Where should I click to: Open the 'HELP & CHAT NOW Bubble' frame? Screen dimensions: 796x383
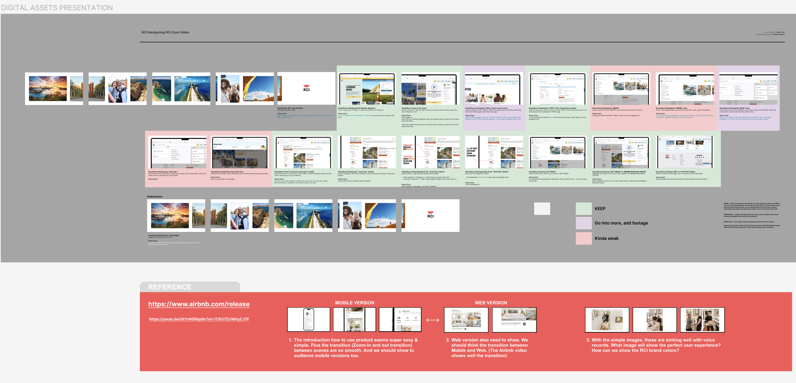pyautogui.click(x=685, y=152)
